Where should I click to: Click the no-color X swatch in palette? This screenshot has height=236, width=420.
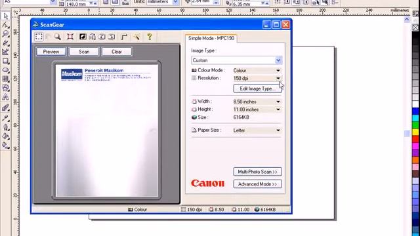tap(415, 28)
